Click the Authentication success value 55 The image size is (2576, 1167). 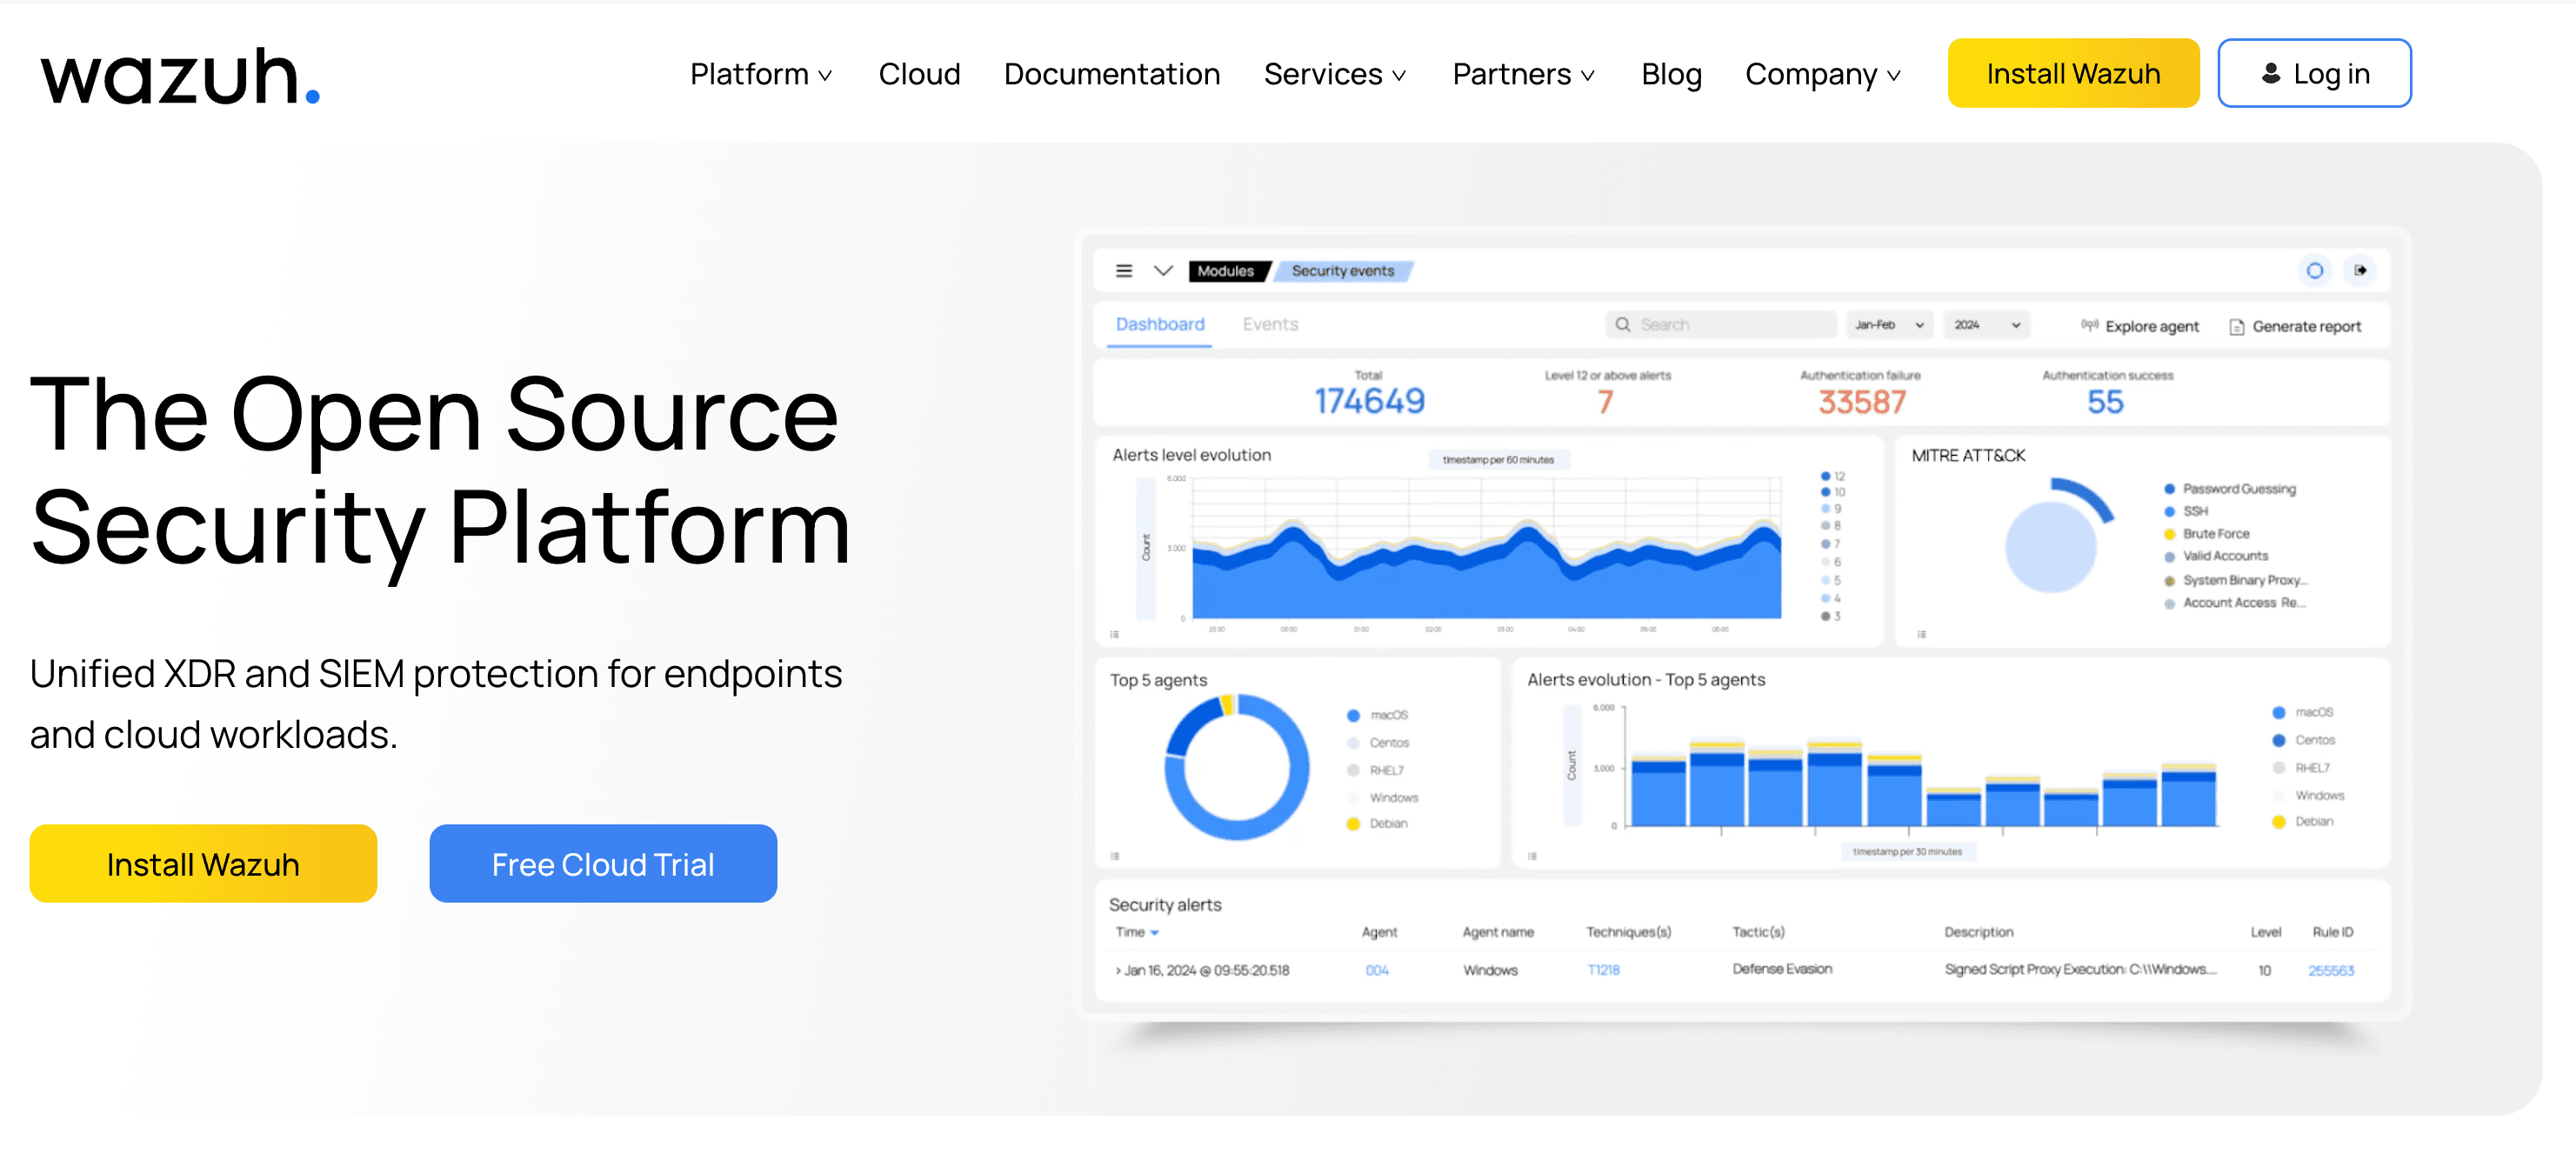[2105, 402]
